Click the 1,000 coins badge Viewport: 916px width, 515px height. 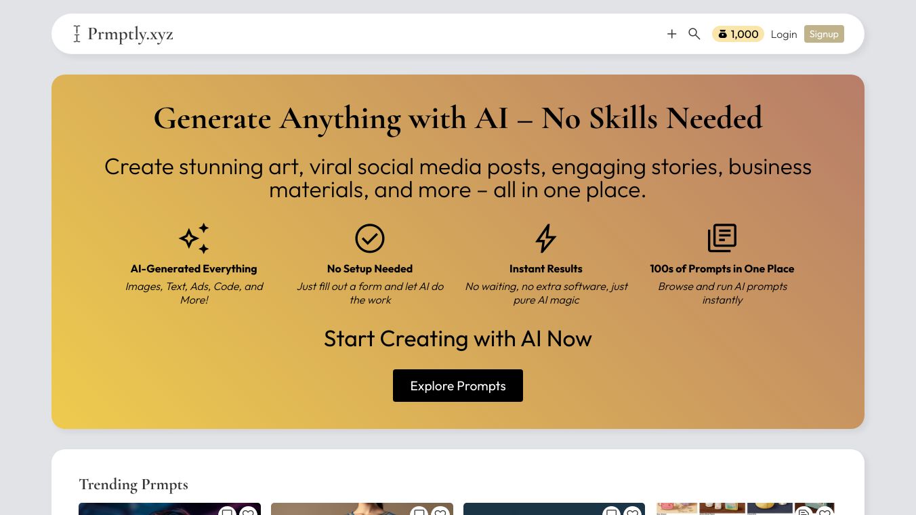[738, 34]
